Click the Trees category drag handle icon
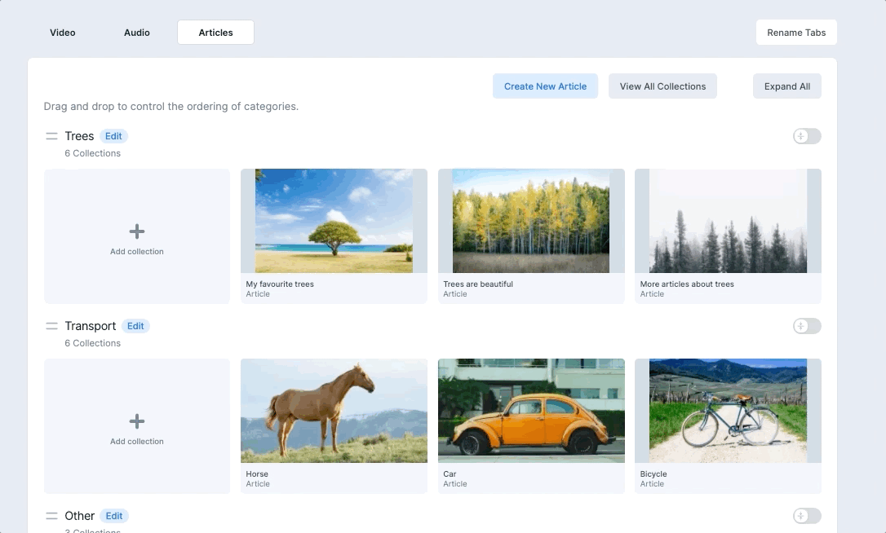This screenshot has width=886, height=533. point(51,136)
